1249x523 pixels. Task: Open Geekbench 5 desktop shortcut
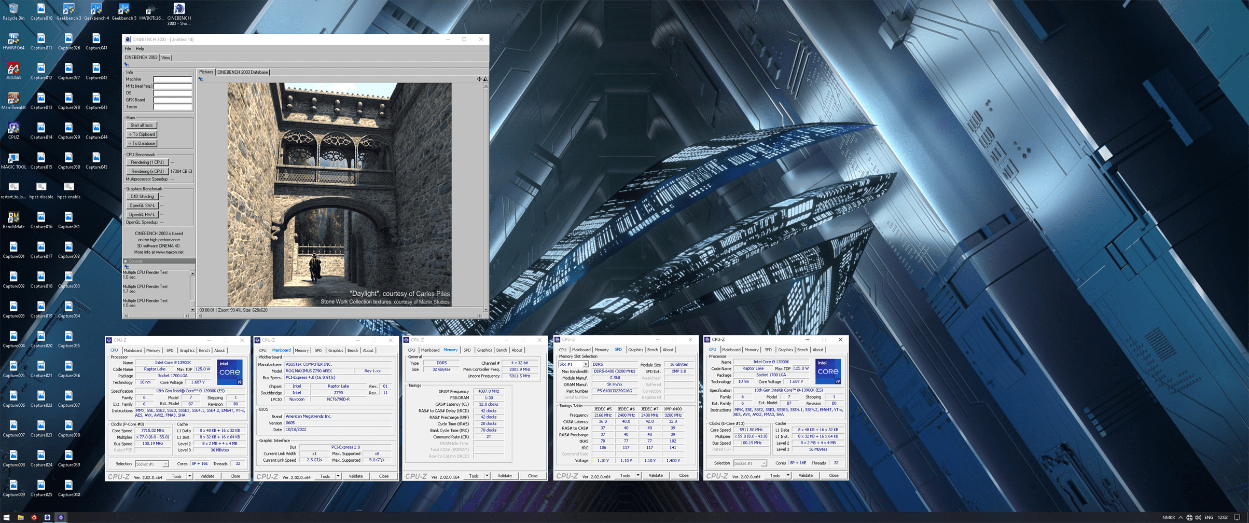coord(123,11)
